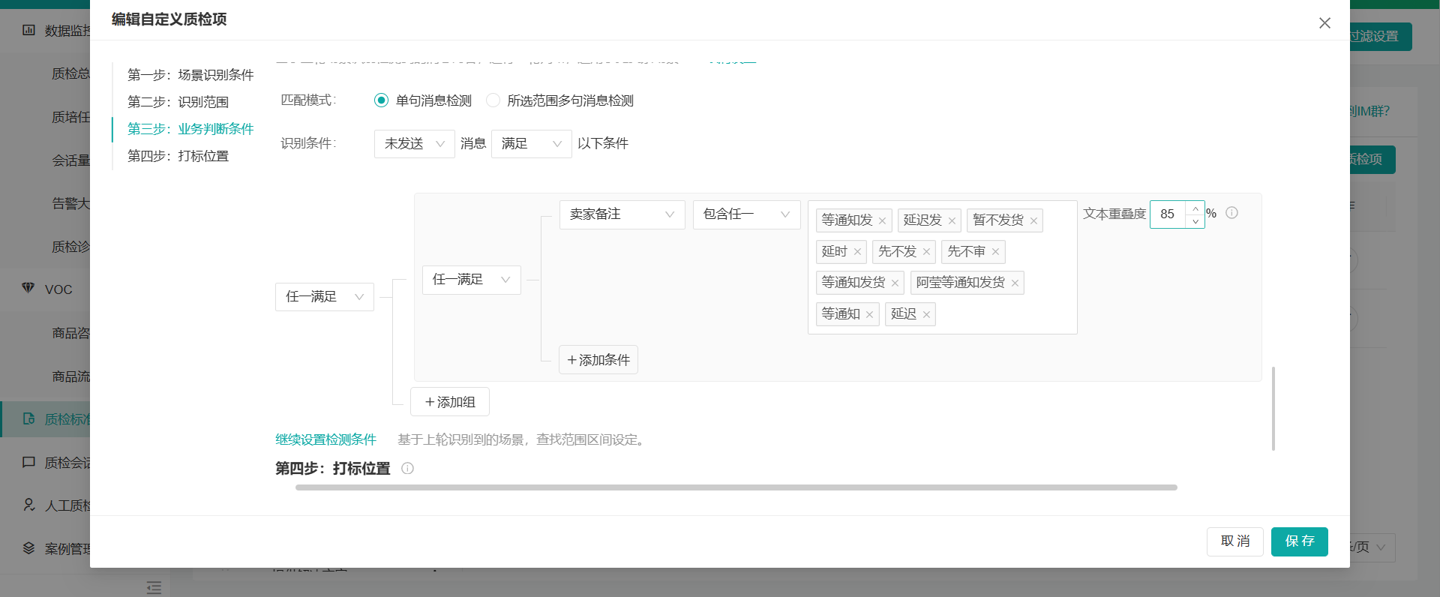Remove the 等通知发货 tag
This screenshot has height=597, width=1440.
895,283
